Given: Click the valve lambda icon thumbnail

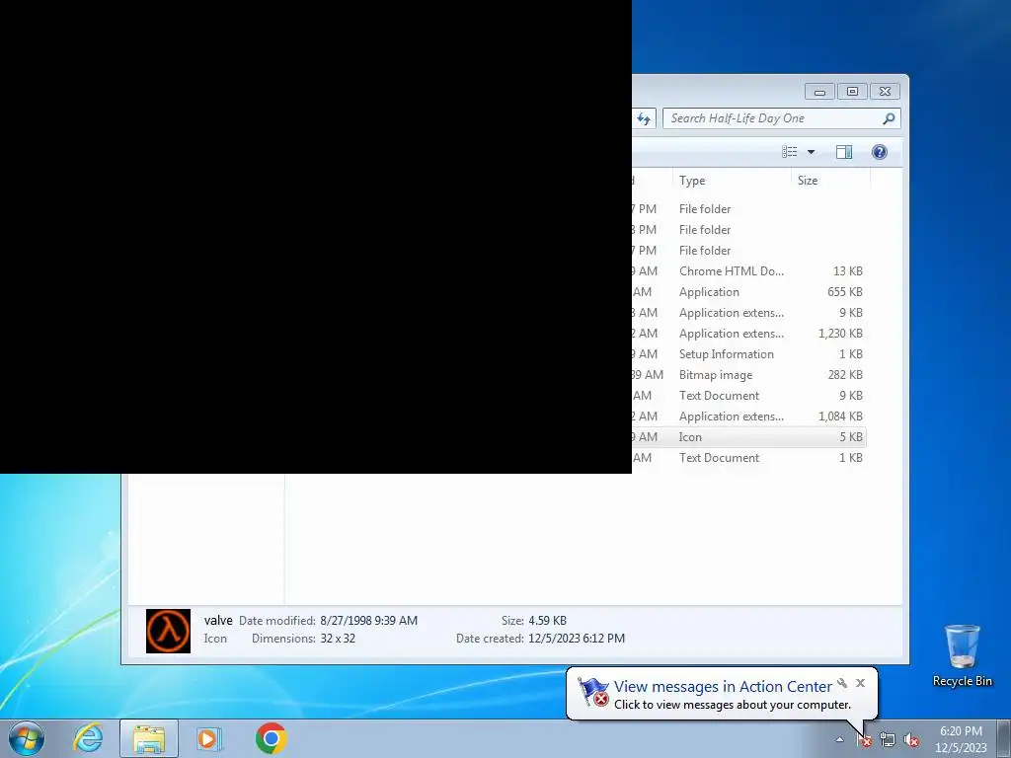Looking at the screenshot, I should (x=168, y=631).
